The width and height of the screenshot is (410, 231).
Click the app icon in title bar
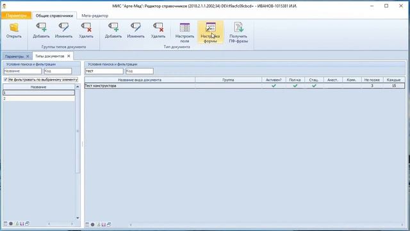4,6
